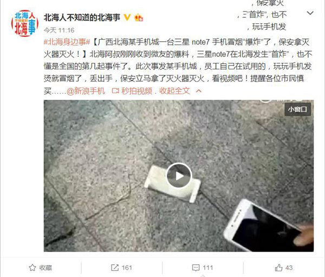
Task: Click the 收藏 label
Action: [x=45, y=268]
